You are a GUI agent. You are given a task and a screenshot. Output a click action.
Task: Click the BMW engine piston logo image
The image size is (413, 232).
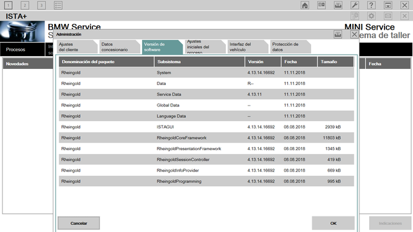(x=23, y=32)
